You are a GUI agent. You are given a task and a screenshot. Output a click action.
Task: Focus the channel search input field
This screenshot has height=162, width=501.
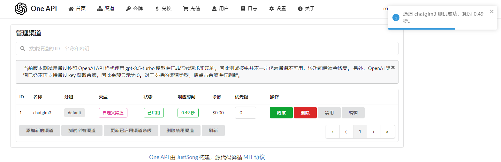click(207, 48)
